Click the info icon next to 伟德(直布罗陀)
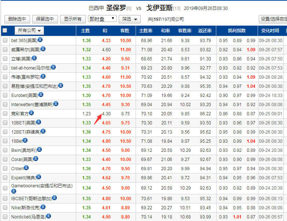287x221 pixels. pyautogui.click(x=43, y=76)
